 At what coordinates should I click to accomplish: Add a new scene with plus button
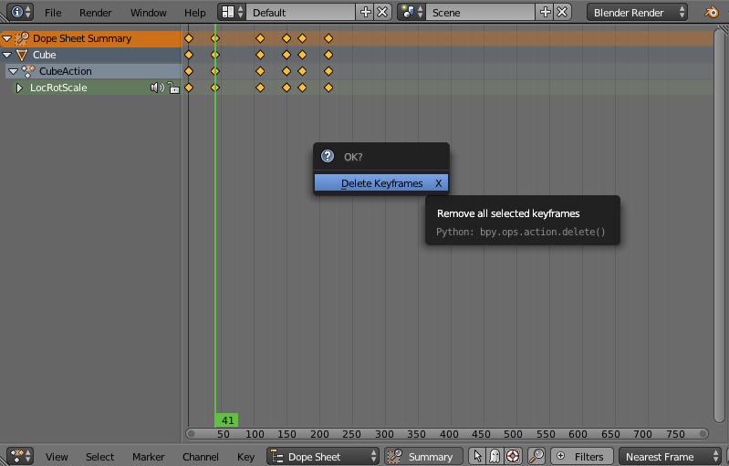point(545,12)
